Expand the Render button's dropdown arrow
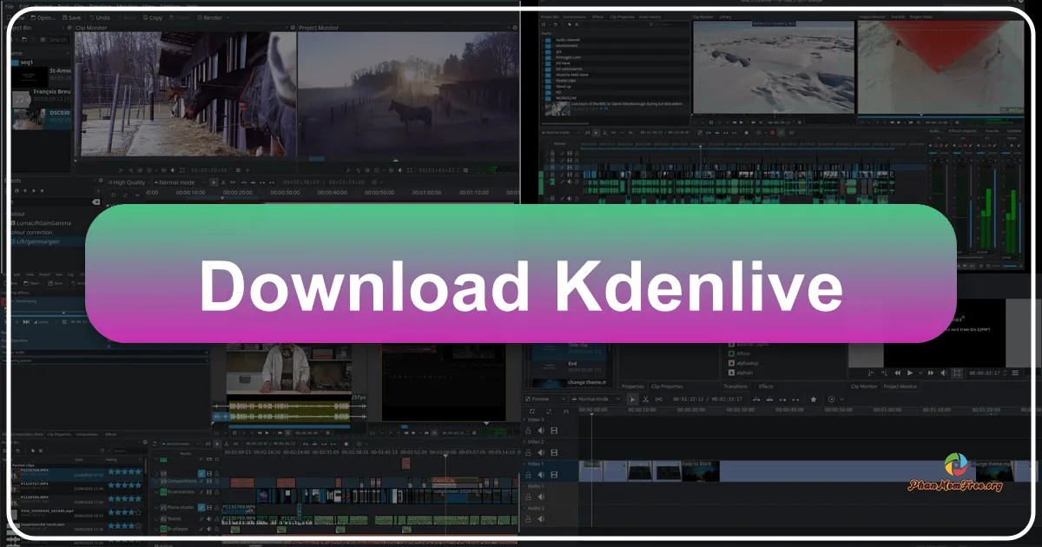1042x547 pixels. point(228,17)
